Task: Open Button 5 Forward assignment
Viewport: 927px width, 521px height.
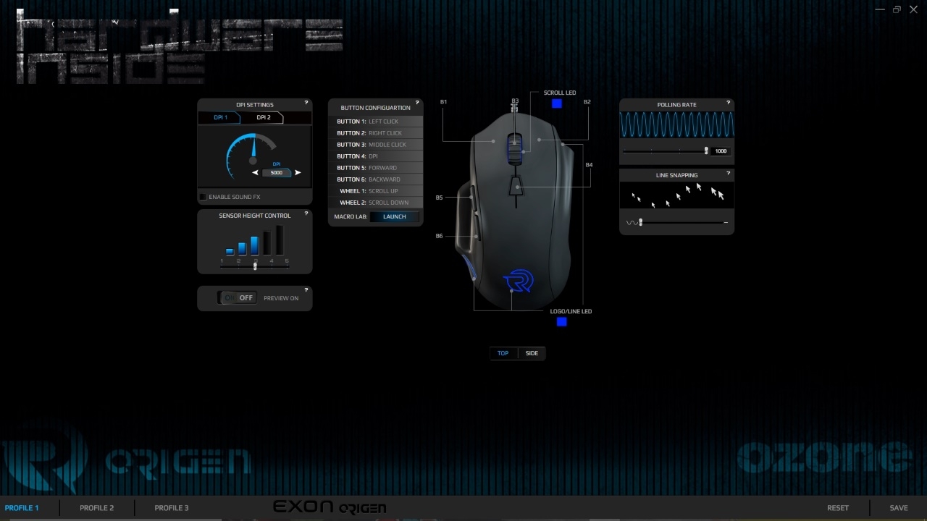Action: [375, 168]
